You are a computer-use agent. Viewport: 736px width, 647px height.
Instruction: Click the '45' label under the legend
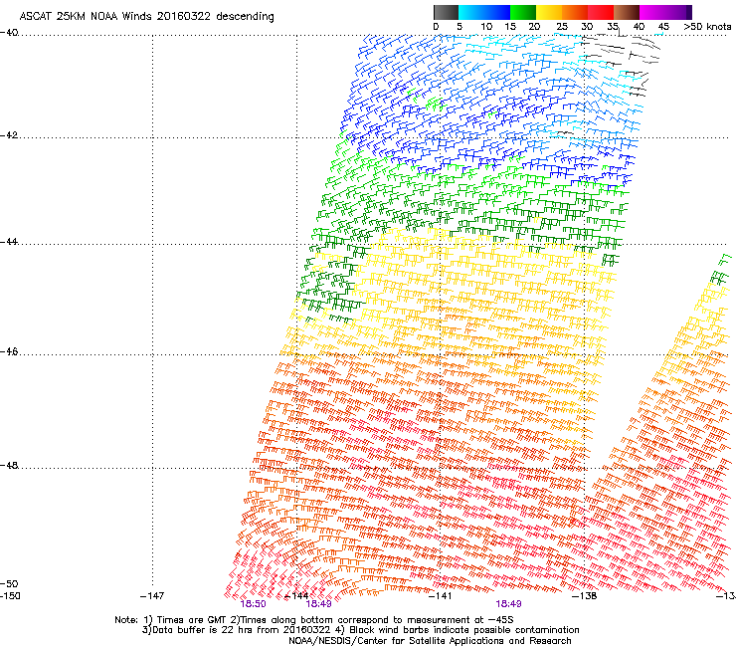(663, 26)
